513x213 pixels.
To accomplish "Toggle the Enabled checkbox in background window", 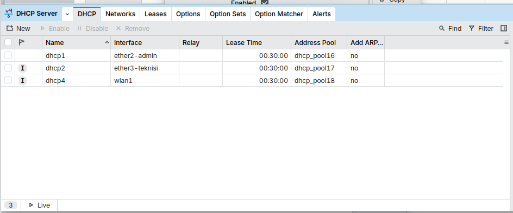I will coord(264,3).
